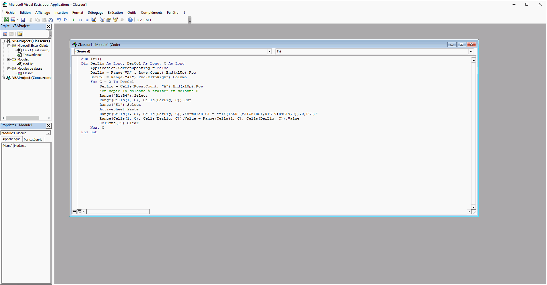Toggle folders view in Project panel
Viewport: 547px width, 285px height.
tap(20, 34)
